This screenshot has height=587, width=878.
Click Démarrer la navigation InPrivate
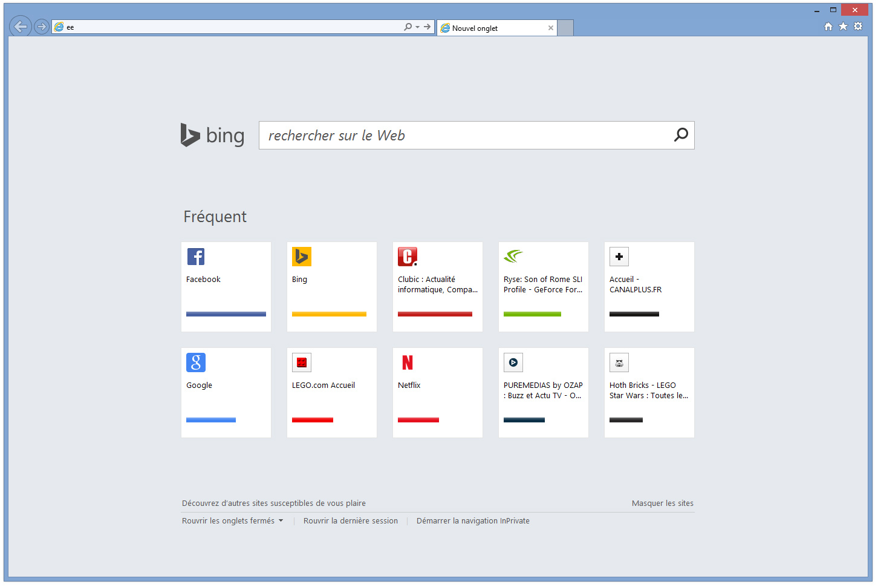(473, 521)
